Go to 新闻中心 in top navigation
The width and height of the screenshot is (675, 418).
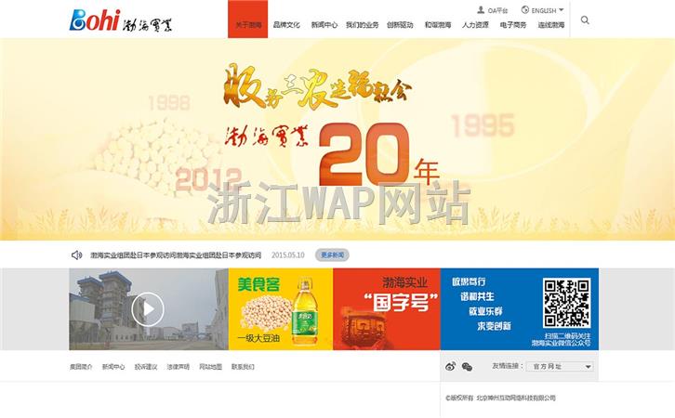324,25
